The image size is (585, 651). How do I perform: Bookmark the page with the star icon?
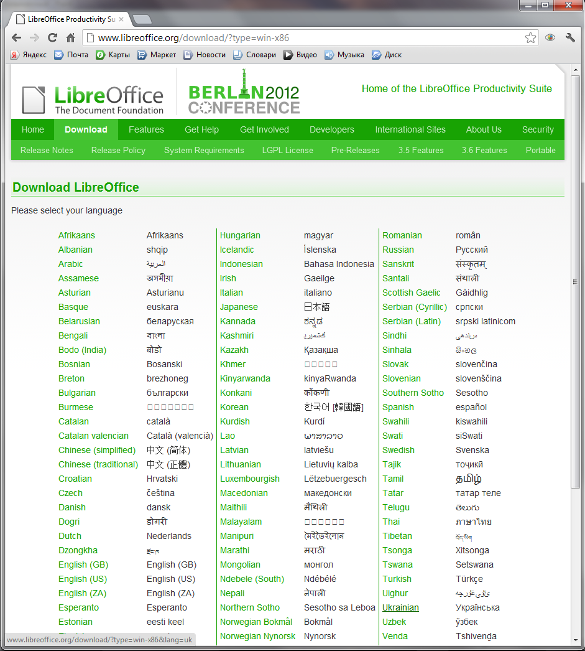click(x=530, y=38)
